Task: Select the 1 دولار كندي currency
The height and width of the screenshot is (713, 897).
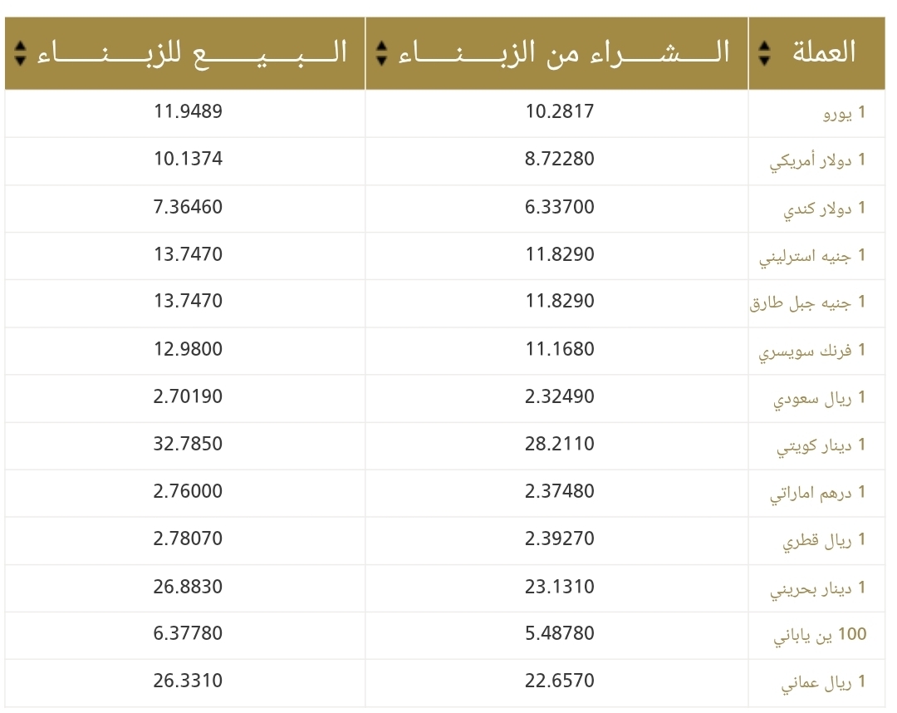Action: pyautogui.click(x=824, y=208)
